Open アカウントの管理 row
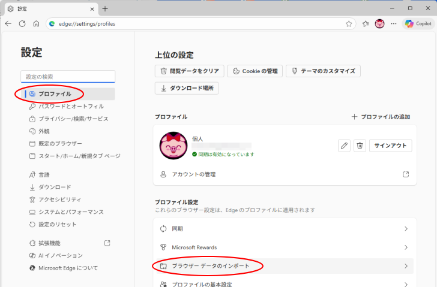Viewport: 437px width, 287px height. 285,174
